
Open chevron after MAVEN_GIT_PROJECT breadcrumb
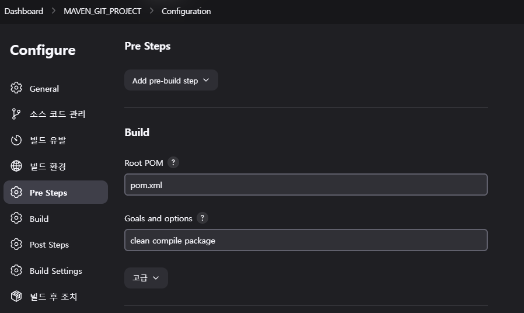tap(151, 11)
